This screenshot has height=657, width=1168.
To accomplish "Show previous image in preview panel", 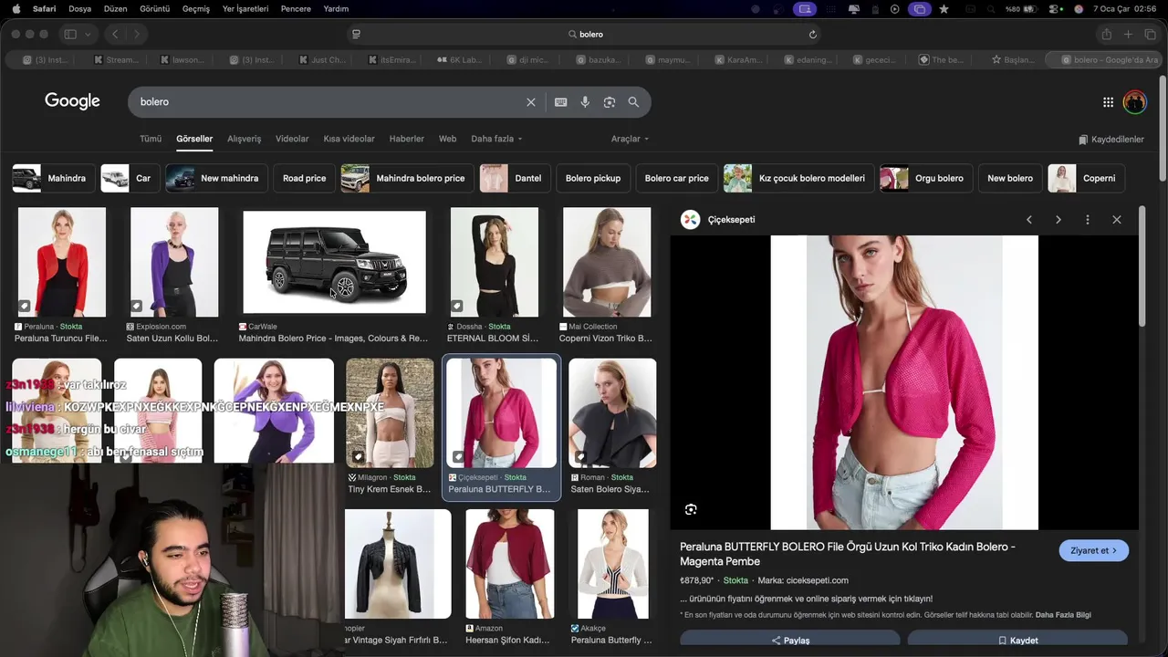I will coord(1029,220).
